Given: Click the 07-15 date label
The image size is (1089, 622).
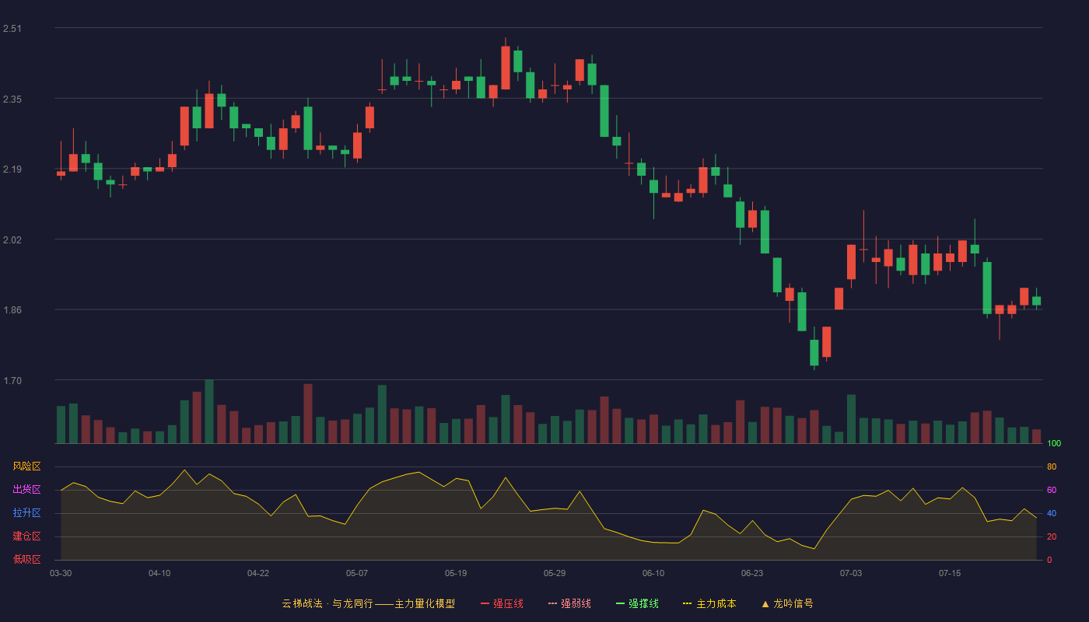Looking at the screenshot, I should click(950, 573).
